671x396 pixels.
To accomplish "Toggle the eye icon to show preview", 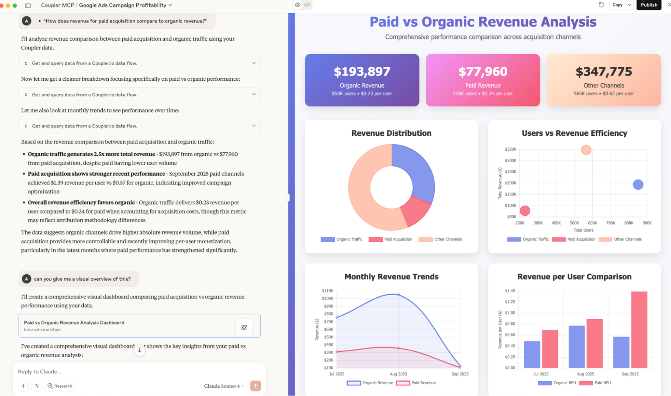I will coord(297,5).
